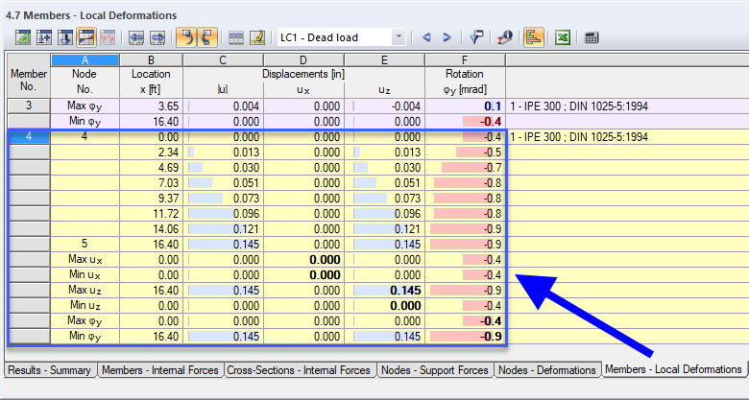
Task: Select column A header
Action: pos(85,60)
